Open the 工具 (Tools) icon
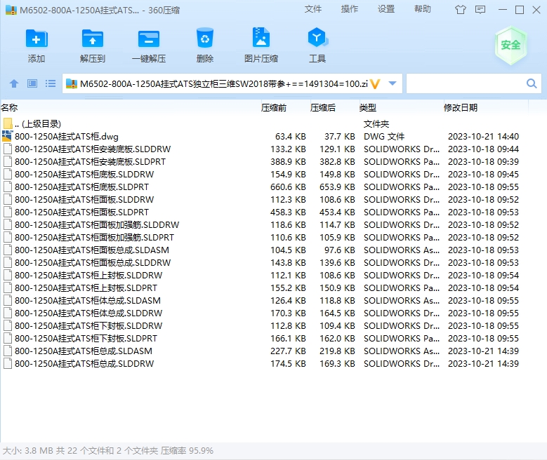The height and width of the screenshot is (460, 547). [317, 38]
